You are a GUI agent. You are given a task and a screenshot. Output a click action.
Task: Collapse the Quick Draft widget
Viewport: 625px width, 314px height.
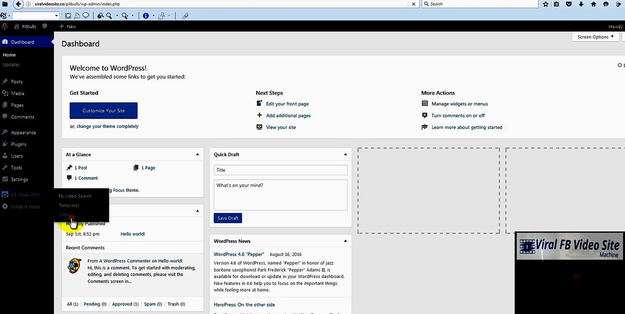click(345, 154)
